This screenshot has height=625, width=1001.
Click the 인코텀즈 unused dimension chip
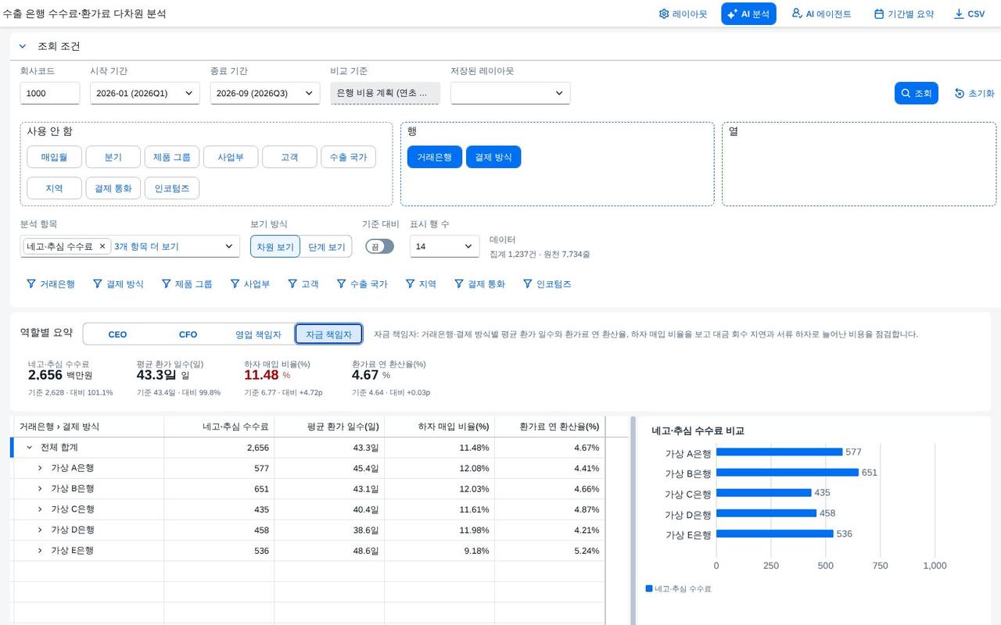[172, 188]
